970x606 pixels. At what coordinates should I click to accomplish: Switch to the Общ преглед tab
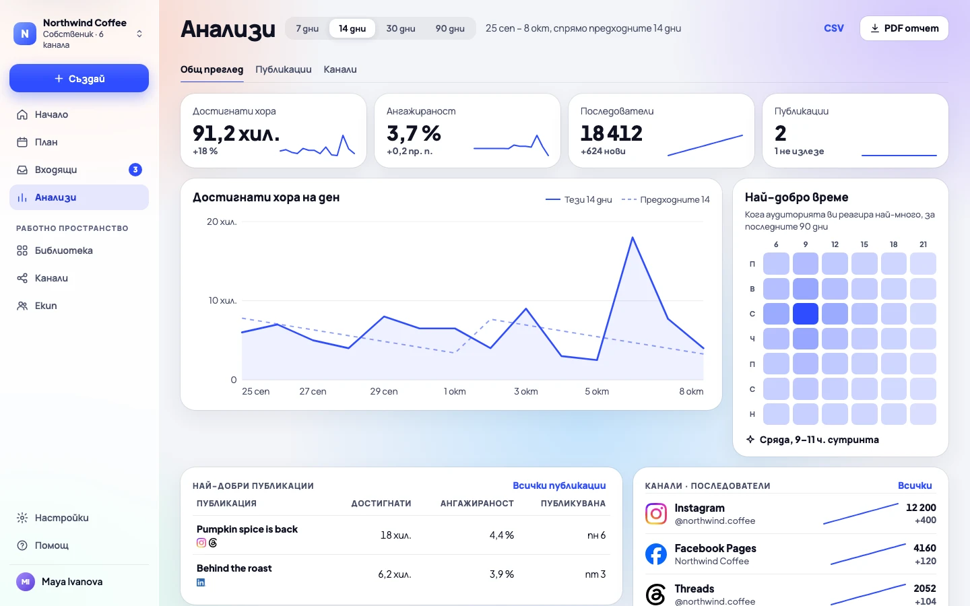coord(212,69)
